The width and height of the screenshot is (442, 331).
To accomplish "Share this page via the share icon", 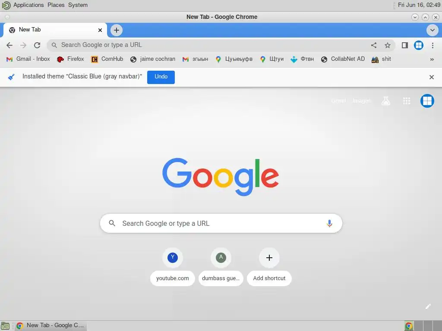I will click(x=374, y=45).
